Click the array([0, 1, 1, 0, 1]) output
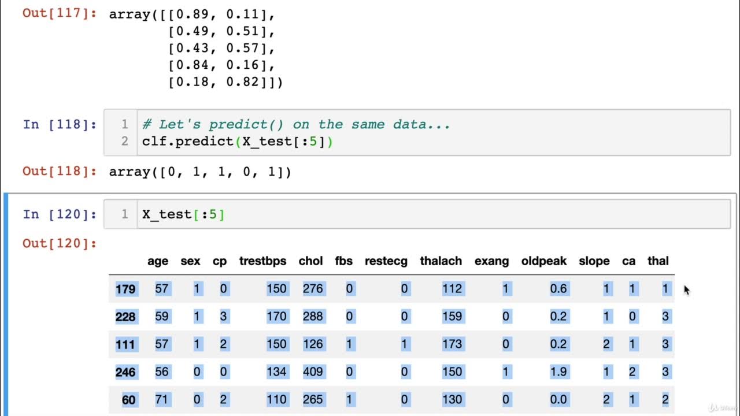The width and height of the screenshot is (740, 416). 200,172
